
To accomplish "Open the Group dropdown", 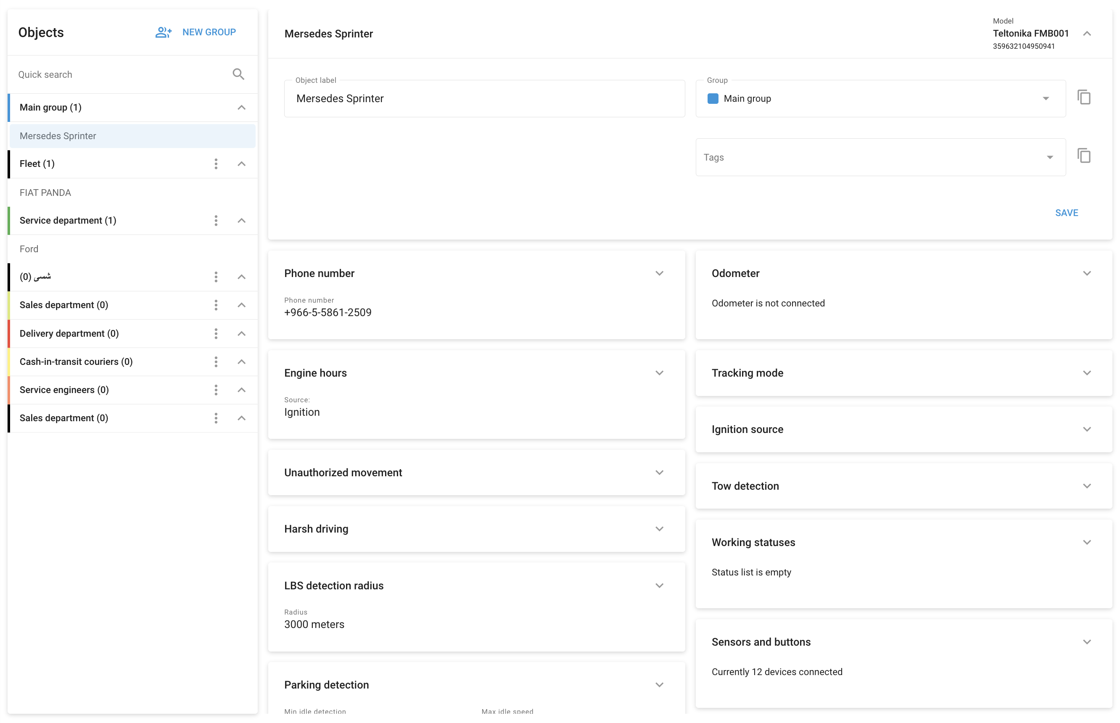I will pos(1045,99).
